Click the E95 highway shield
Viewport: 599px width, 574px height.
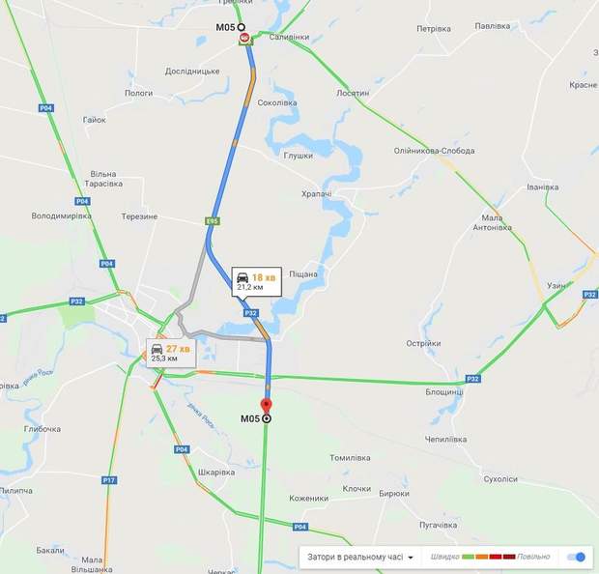click(x=213, y=221)
